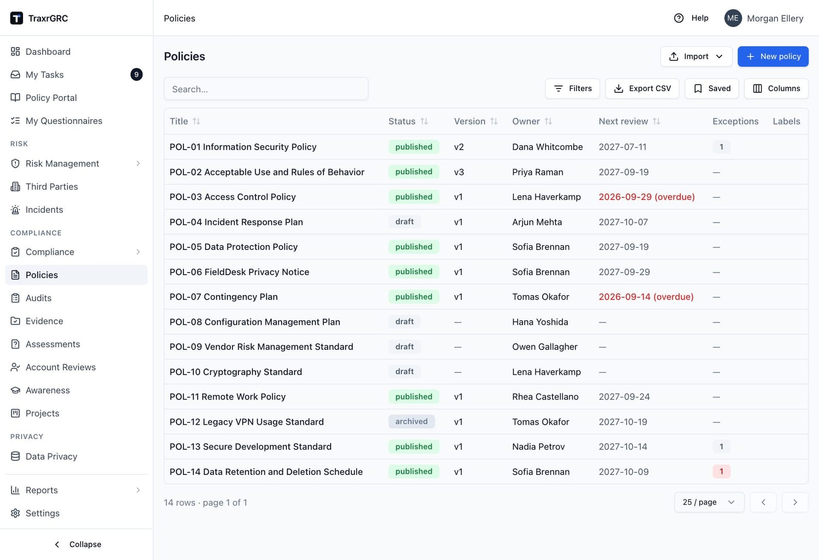
Task: Expand the Compliance submenu chevron
Action: coord(138,252)
